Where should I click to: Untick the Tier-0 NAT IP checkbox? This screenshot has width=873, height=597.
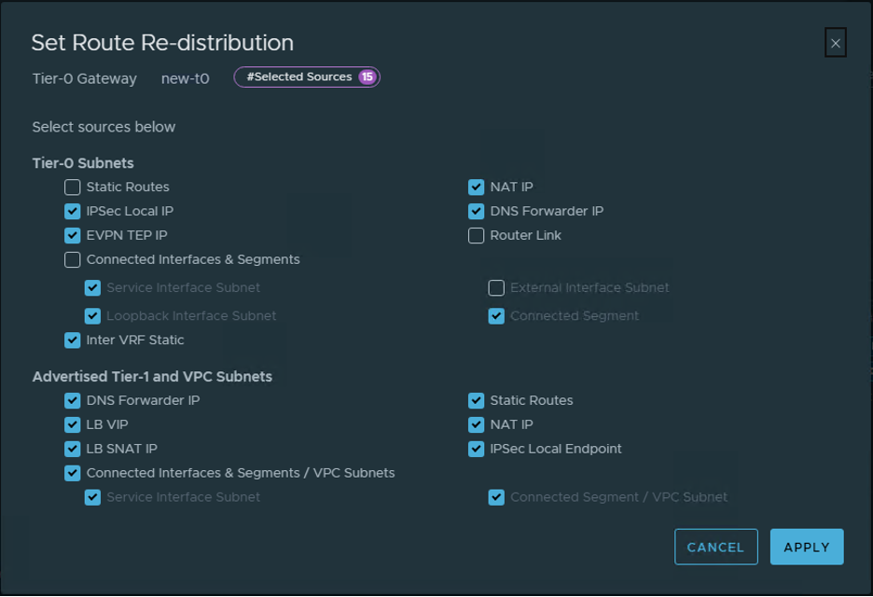tap(477, 187)
